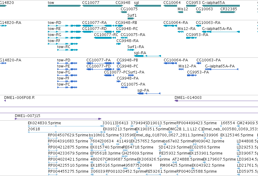Select EST alignment RP004455275.5prime
The image size is (258, 176).
pyautogui.click(x=53, y=174)
